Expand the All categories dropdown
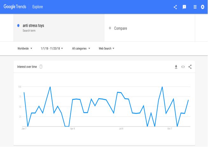Screen dimensions: 208x147 (81, 48)
